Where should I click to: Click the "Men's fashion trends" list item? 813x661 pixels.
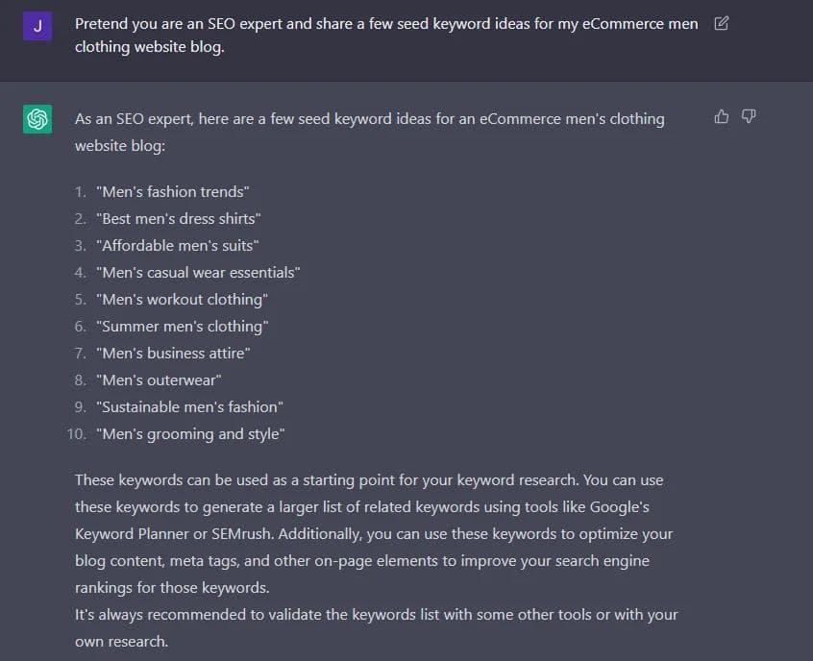point(172,192)
